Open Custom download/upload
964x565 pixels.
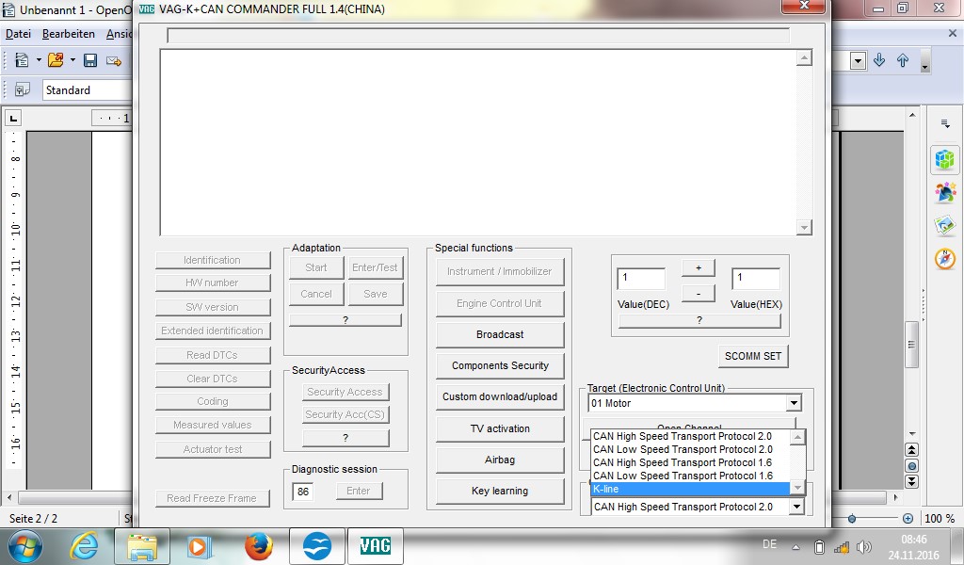(500, 396)
